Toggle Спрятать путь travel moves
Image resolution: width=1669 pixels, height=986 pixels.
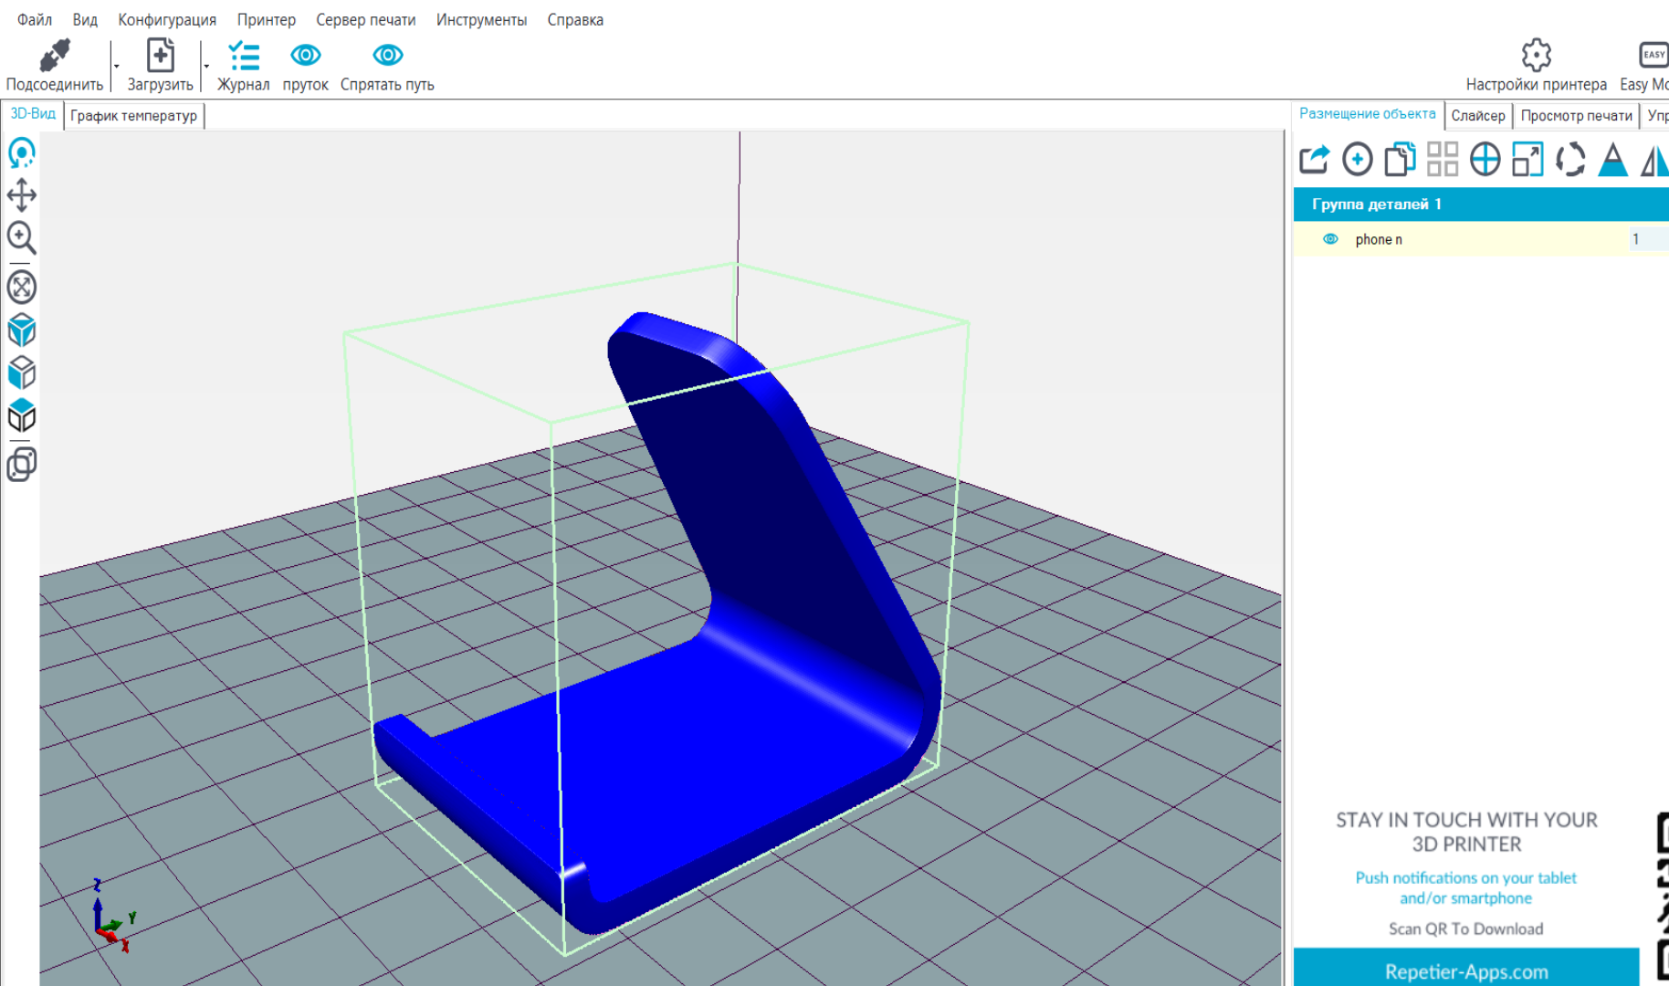(387, 66)
